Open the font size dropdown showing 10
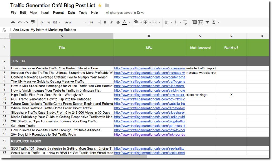Viewport: 272px width, 161px height. point(93,22)
